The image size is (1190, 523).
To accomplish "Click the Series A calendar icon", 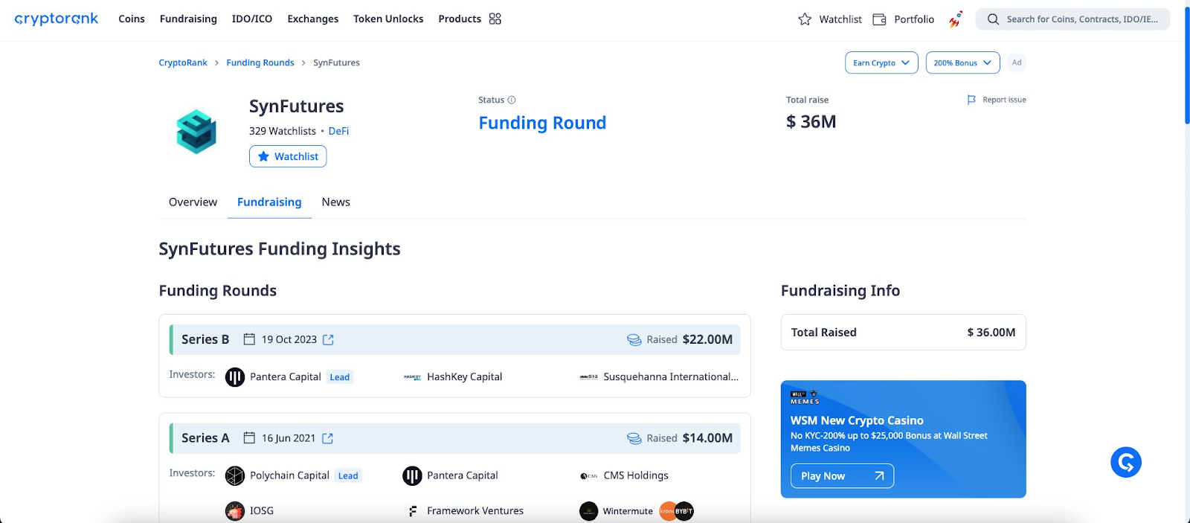I will [x=249, y=438].
